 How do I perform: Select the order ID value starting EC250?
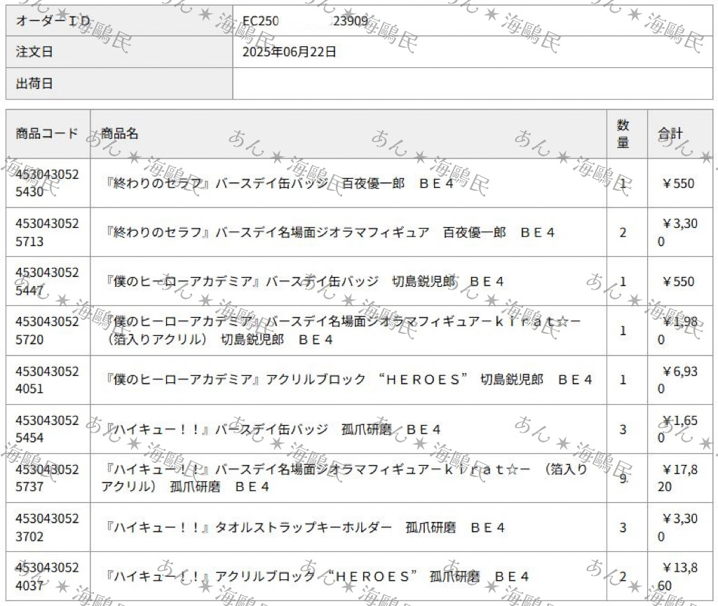click(306, 20)
